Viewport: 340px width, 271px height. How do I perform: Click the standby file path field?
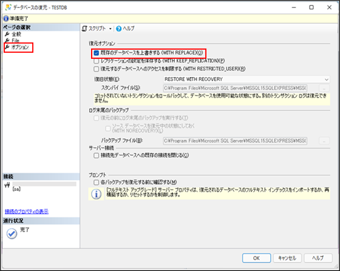coord(235,88)
